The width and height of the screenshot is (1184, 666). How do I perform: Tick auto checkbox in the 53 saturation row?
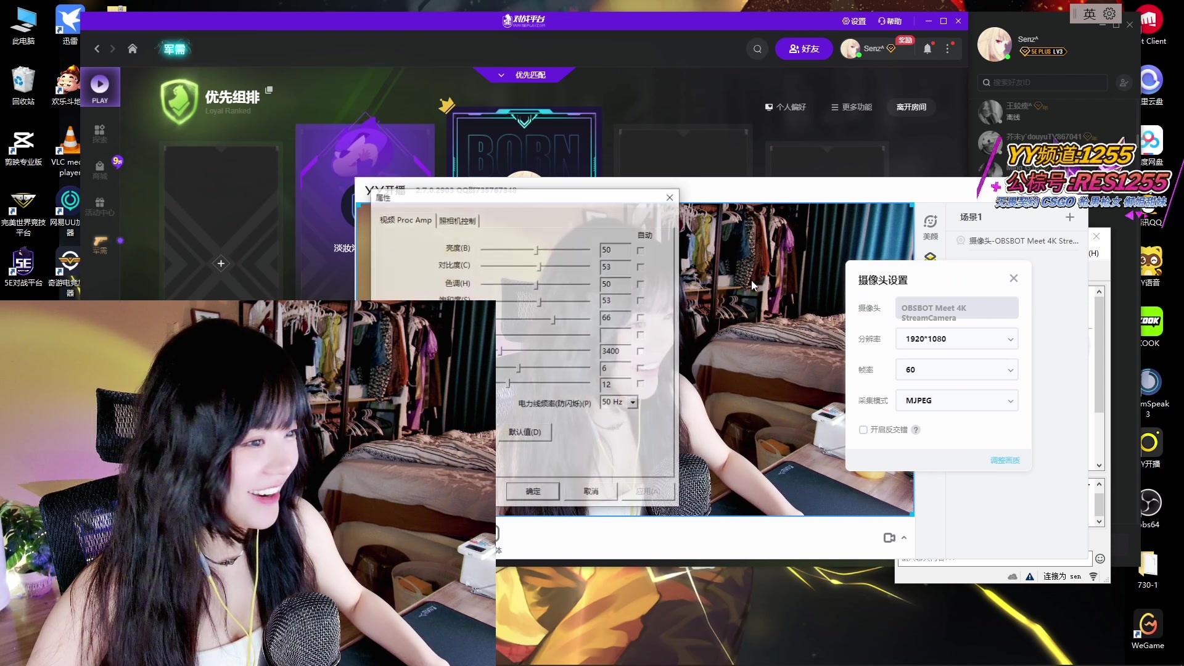coord(640,300)
